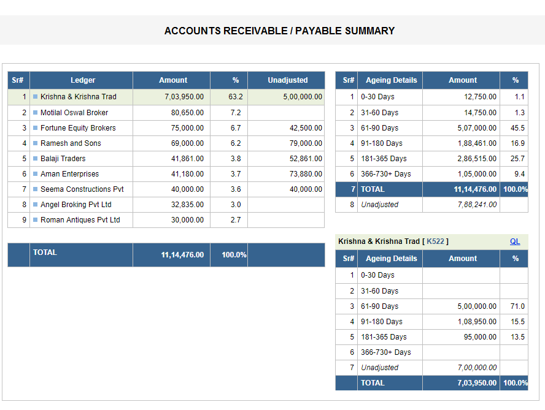The height and width of the screenshot is (410, 545).
Task: Click ageing amount 12,750.00 for 0-30 Days
Action: 481,97
